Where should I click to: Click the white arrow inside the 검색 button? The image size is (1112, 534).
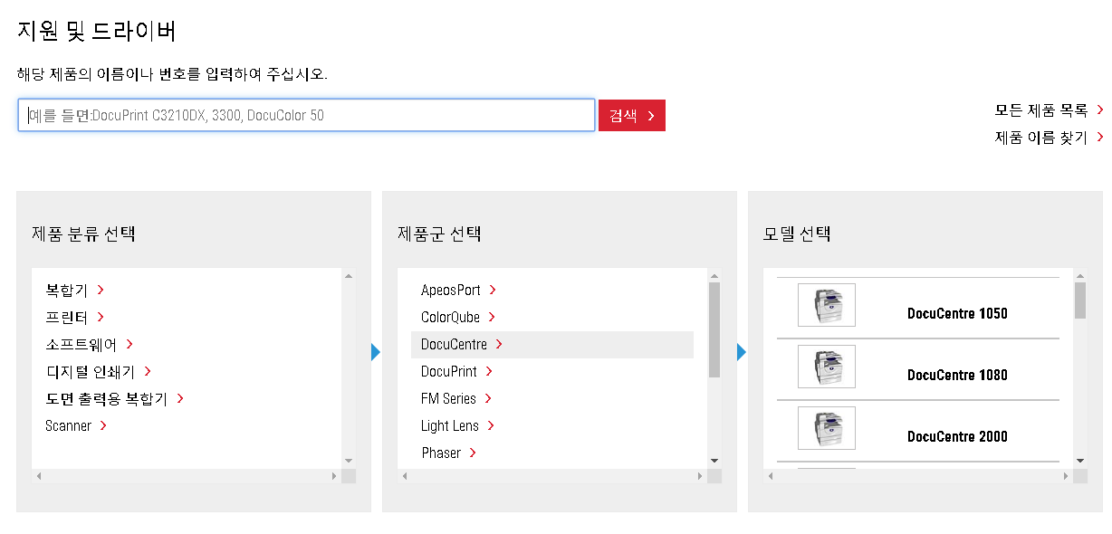point(650,116)
